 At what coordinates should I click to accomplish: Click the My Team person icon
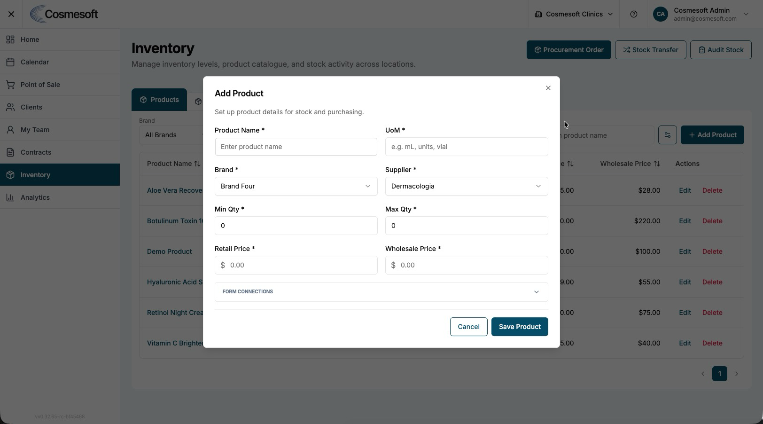10,130
